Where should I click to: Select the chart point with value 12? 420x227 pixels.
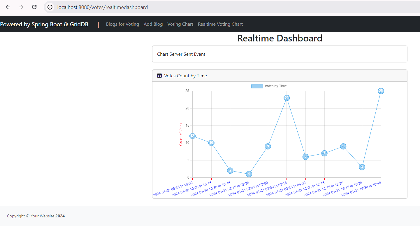click(192, 136)
